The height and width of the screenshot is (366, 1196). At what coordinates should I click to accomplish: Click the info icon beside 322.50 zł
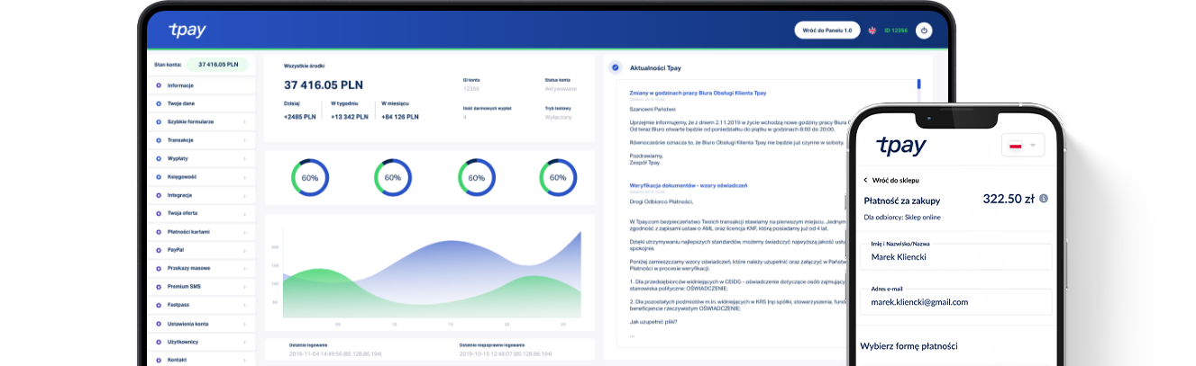[x=1044, y=198]
